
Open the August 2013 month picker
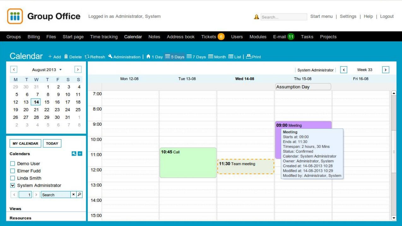47,70
